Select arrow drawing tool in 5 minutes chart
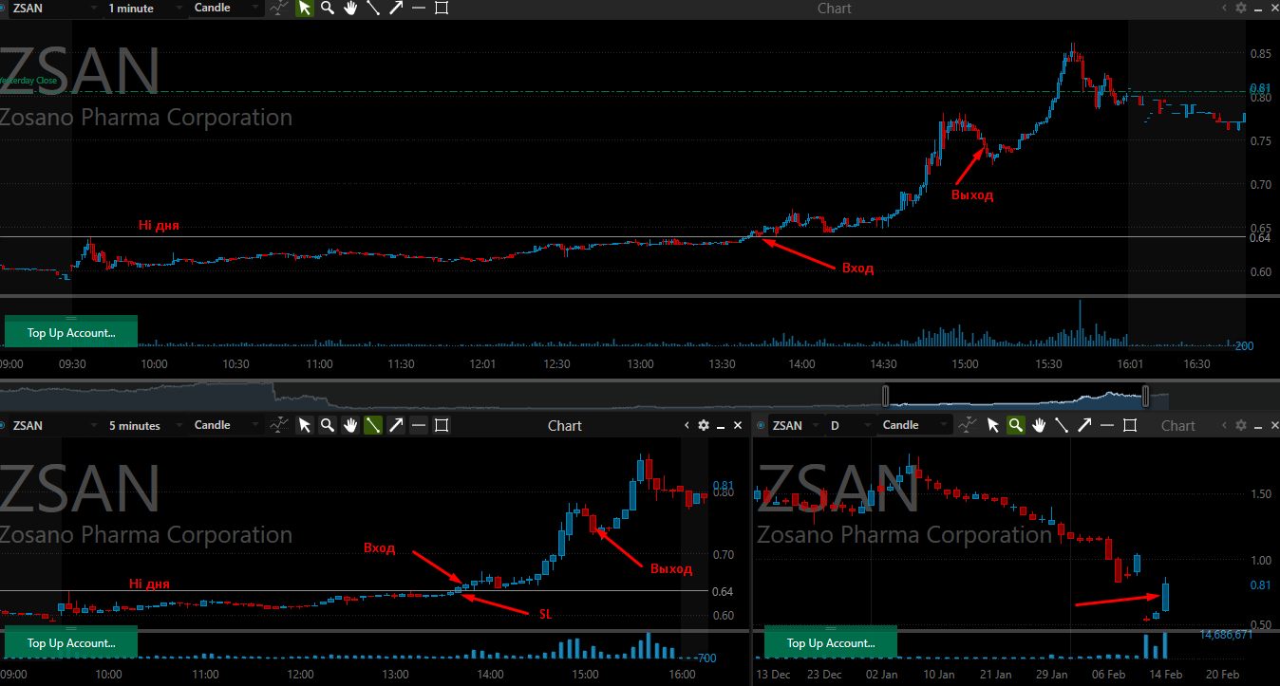1280x686 pixels. (x=396, y=425)
